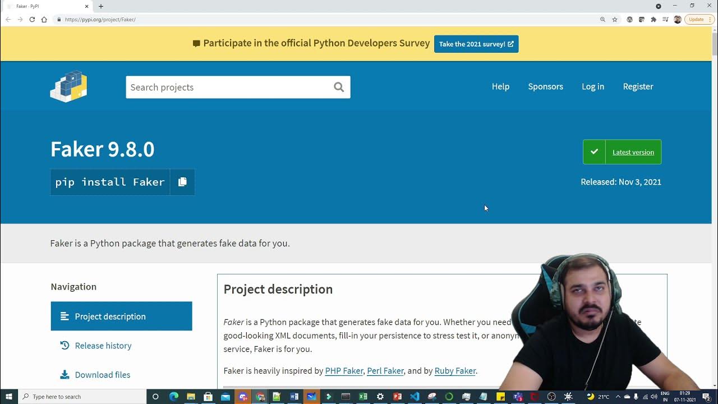Open Sticky Notes from taskbar

500,397
